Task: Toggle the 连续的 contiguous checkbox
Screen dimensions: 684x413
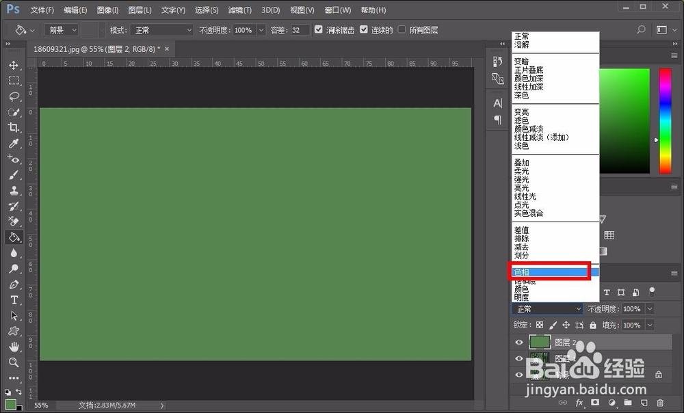Action: [x=364, y=29]
